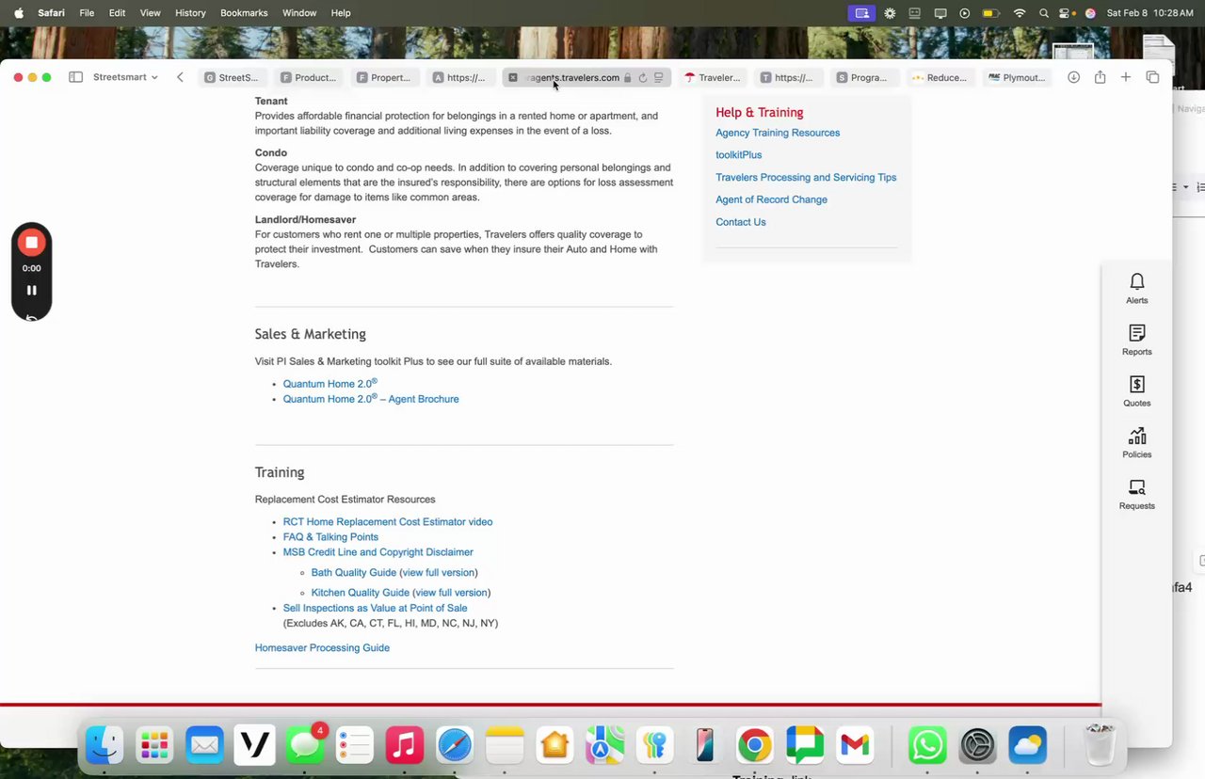Open the Apple menu
The height and width of the screenshot is (779, 1205).
click(18, 13)
